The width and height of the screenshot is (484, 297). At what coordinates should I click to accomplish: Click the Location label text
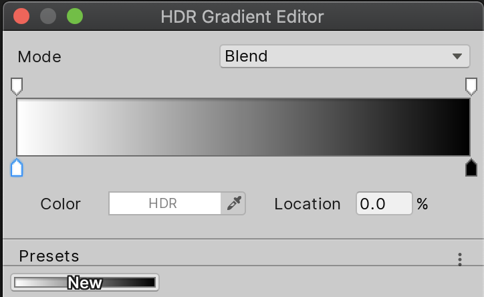307,204
